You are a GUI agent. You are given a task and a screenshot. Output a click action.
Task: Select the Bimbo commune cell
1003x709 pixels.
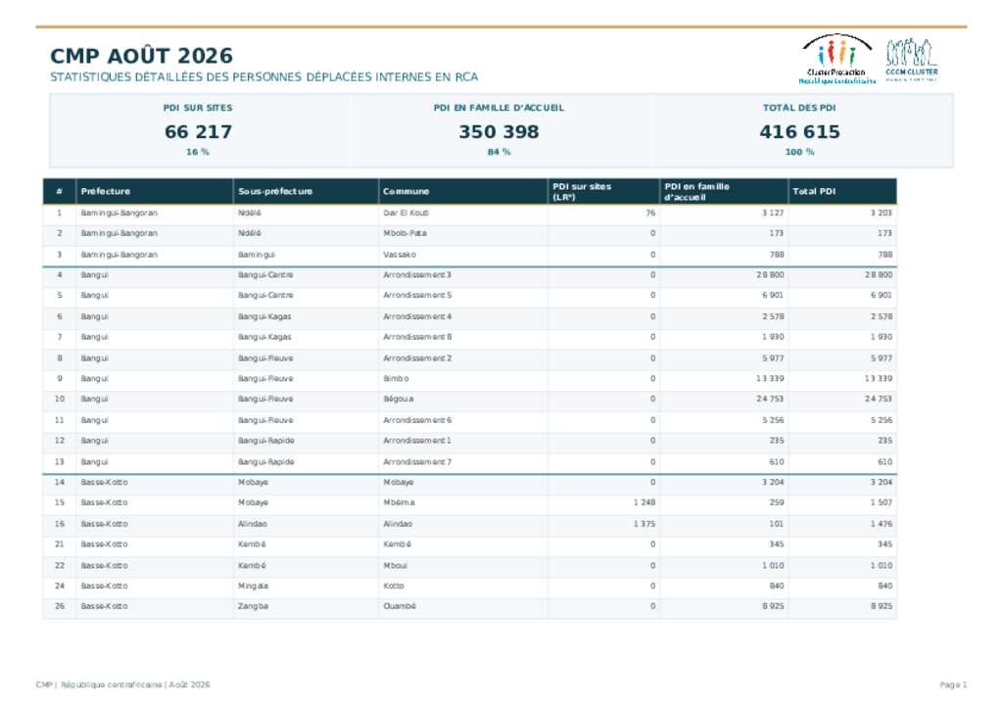[x=396, y=378]
